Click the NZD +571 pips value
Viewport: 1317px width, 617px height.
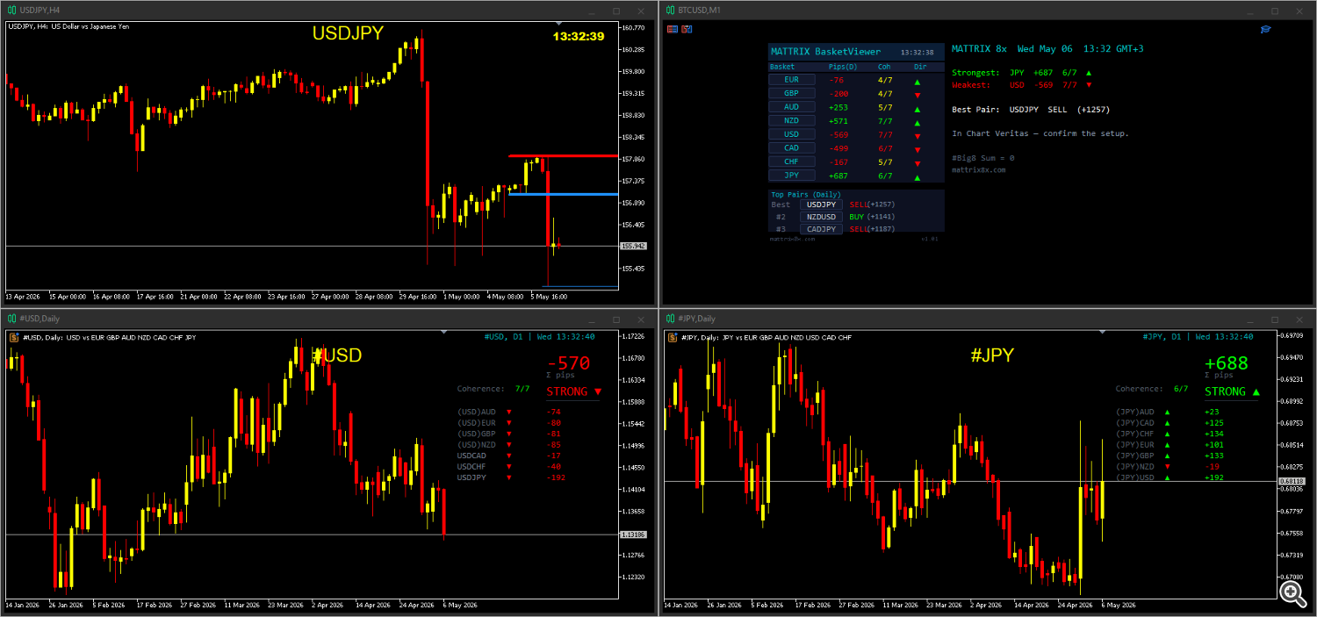point(839,121)
